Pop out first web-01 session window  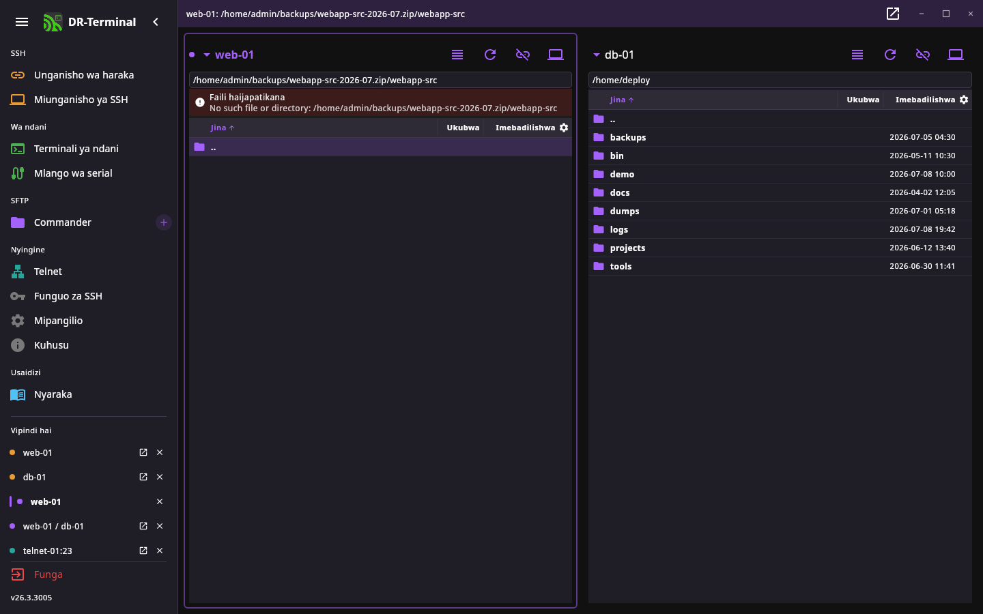tap(143, 452)
